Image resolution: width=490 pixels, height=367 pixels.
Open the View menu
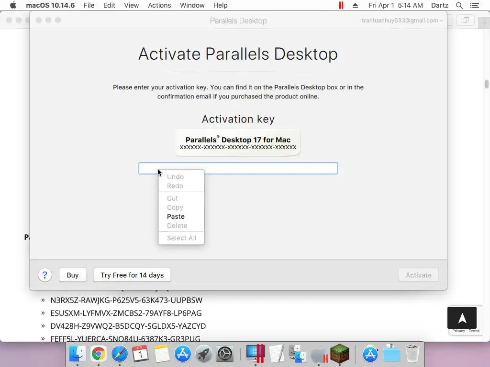click(131, 5)
